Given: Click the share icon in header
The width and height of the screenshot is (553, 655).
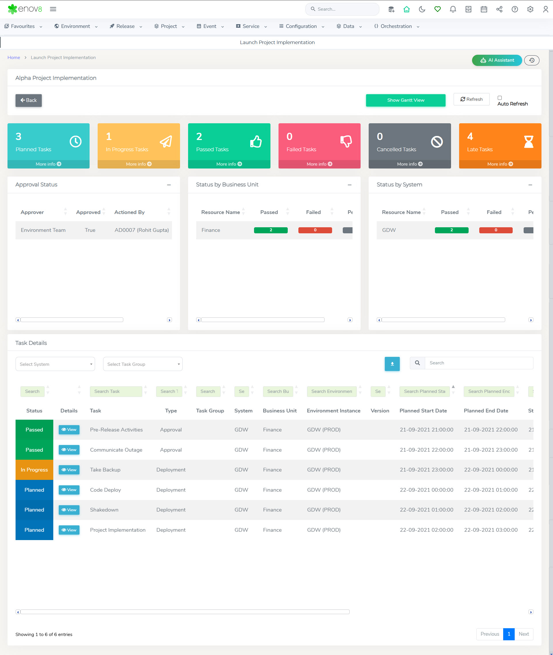Looking at the screenshot, I should pyautogui.click(x=499, y=9).
